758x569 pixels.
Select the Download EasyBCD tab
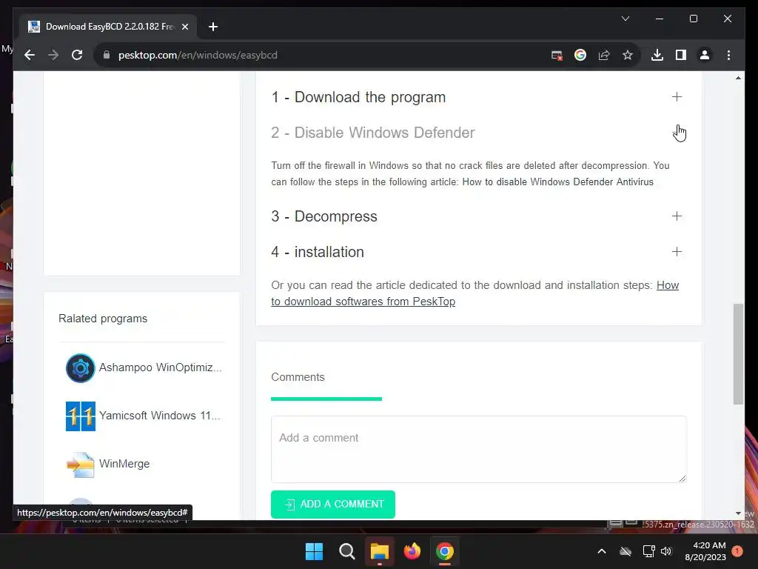pyautogui.click(x=108, y=27)
